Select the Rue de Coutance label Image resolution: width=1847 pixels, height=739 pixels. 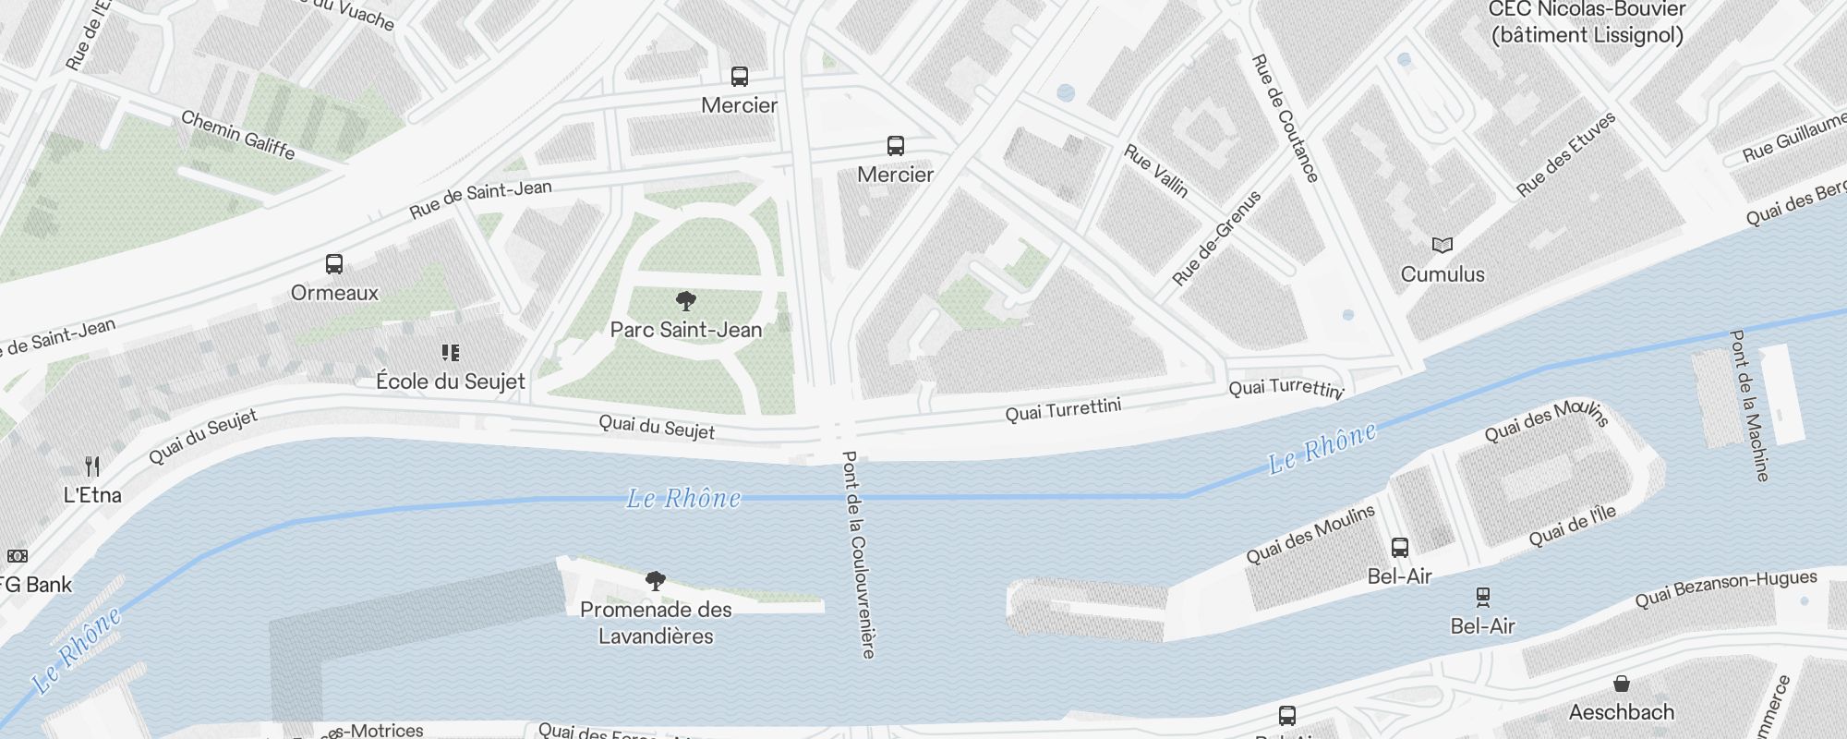pos(1286,117)
